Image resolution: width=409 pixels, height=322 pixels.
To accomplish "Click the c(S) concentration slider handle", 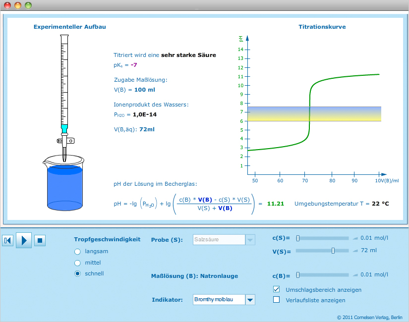I will point(298,238).
